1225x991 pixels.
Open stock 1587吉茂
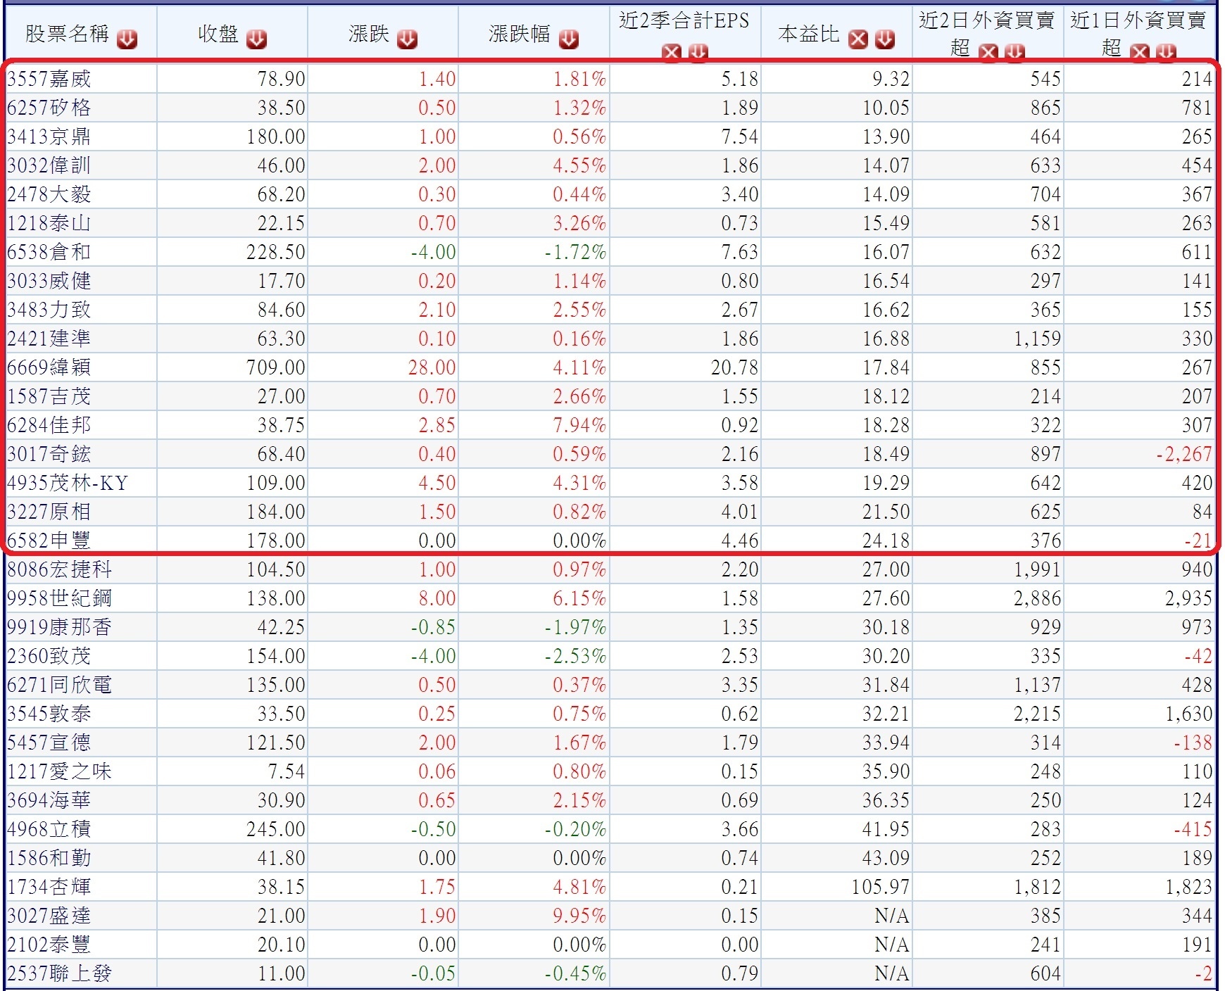point(49,396)
